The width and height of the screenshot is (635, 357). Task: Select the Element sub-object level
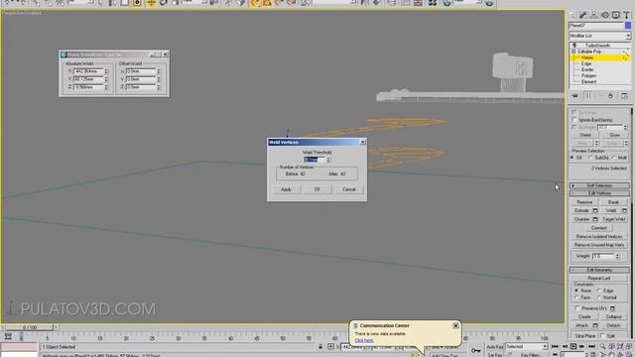point(588,81)
